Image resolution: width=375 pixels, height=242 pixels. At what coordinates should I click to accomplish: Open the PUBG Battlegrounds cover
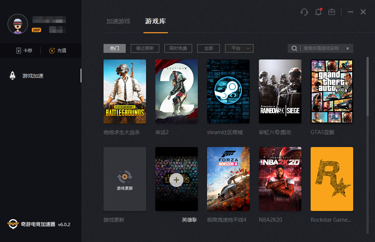click(x=125, y=92)
